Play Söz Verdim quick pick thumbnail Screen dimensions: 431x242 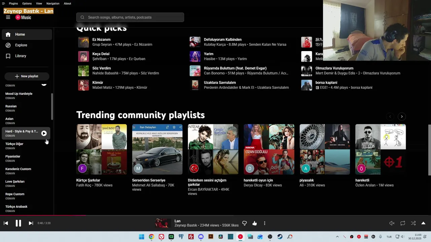click(x=84, y=71)
